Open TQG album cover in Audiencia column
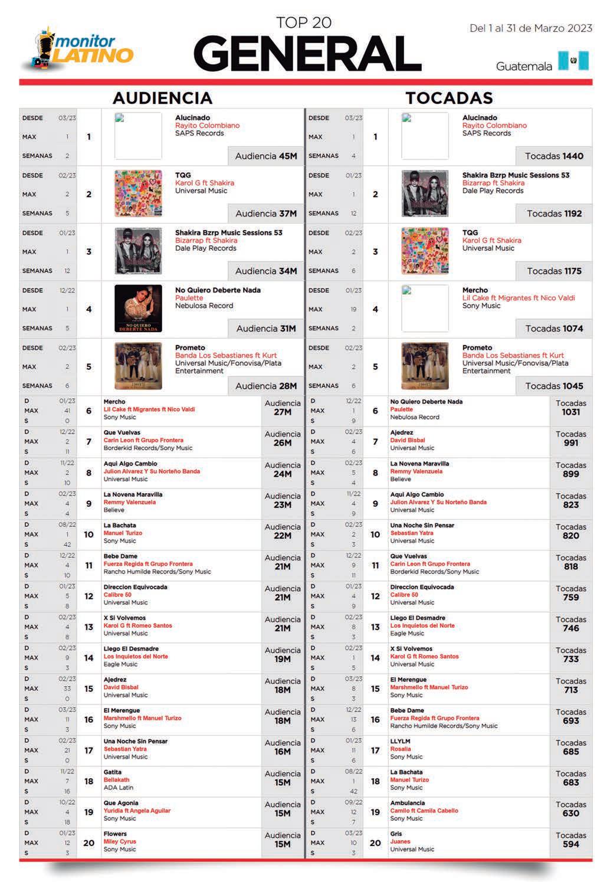Image resolution: width=607 pixels, height=882 pixels. pyautogui.click(x=138, y=194)
